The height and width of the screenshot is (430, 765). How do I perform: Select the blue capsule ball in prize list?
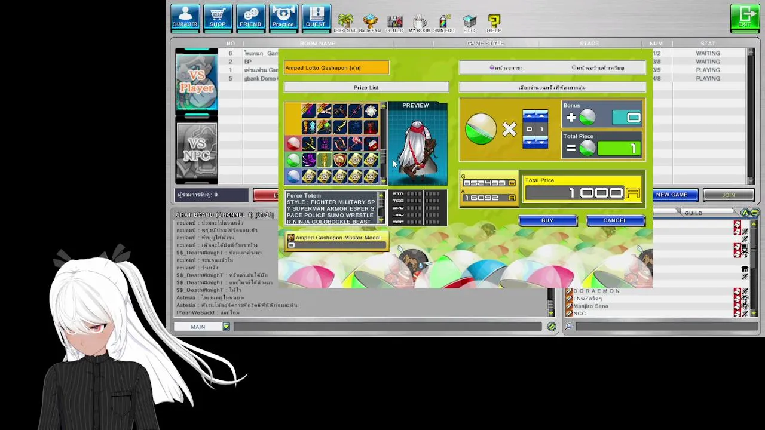[x=293, y=176]
